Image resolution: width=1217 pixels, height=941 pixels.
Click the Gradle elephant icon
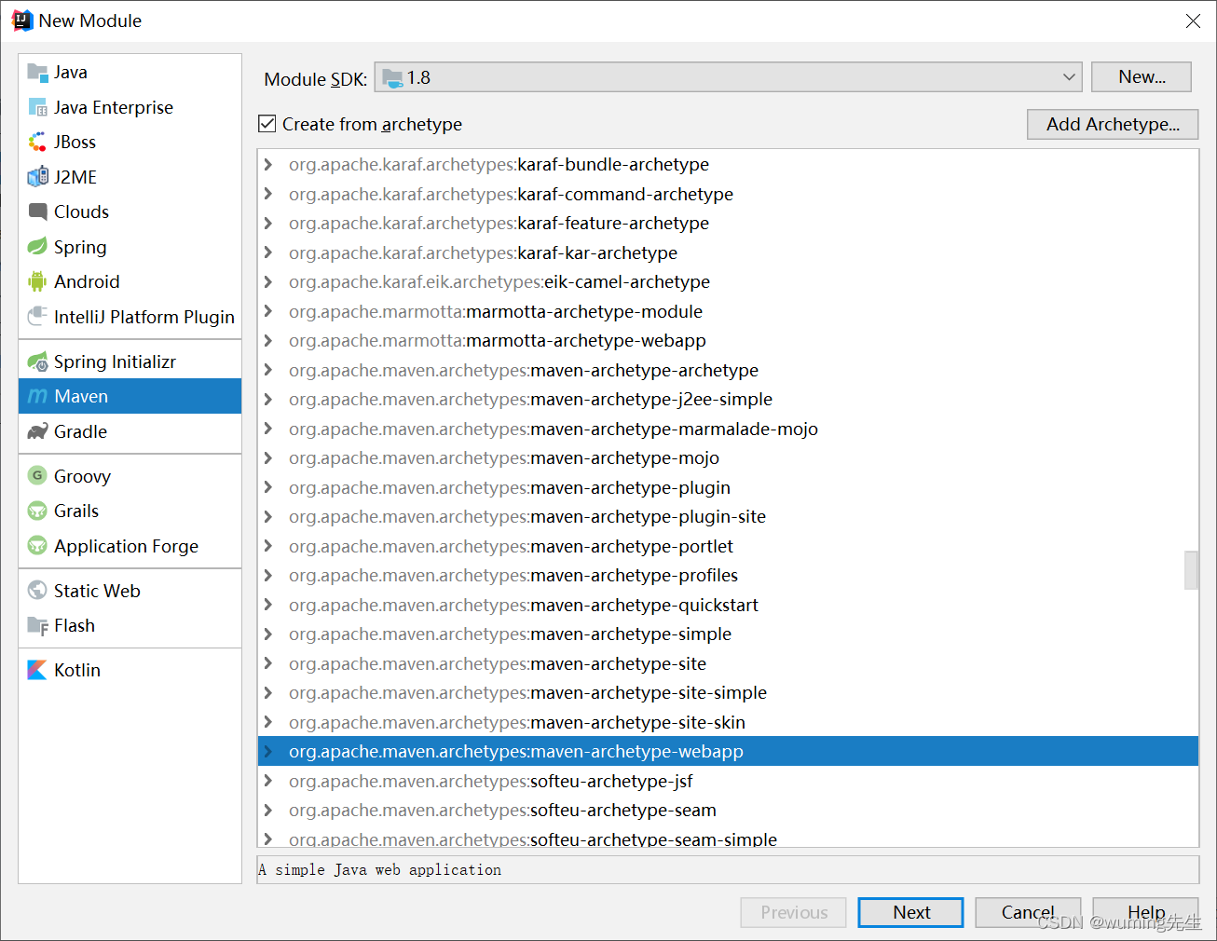37,431
